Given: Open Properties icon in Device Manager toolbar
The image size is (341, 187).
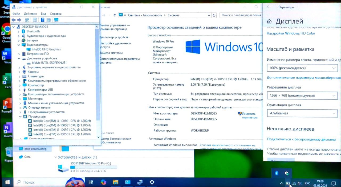Looking at the screenshot, I should tap(35, 20).
